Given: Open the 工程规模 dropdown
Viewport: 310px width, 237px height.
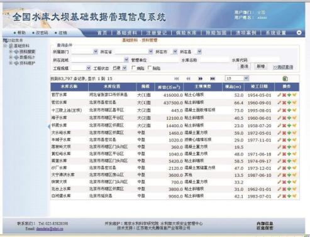Looking at the screenshot, I should 89,68.
